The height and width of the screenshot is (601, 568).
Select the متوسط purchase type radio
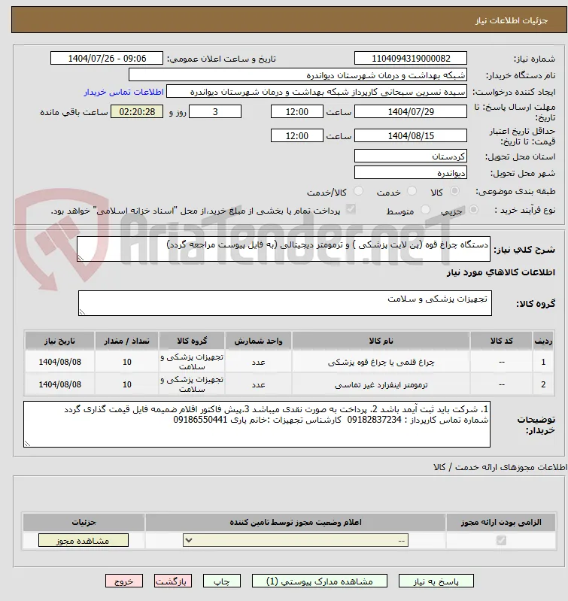coord(425,210)
